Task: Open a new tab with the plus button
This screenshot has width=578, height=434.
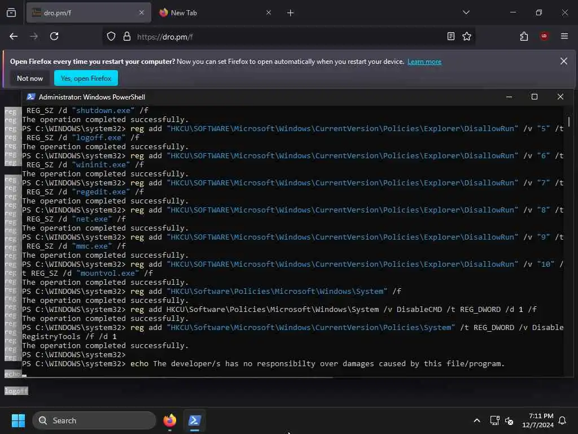Action: point(291,13)
